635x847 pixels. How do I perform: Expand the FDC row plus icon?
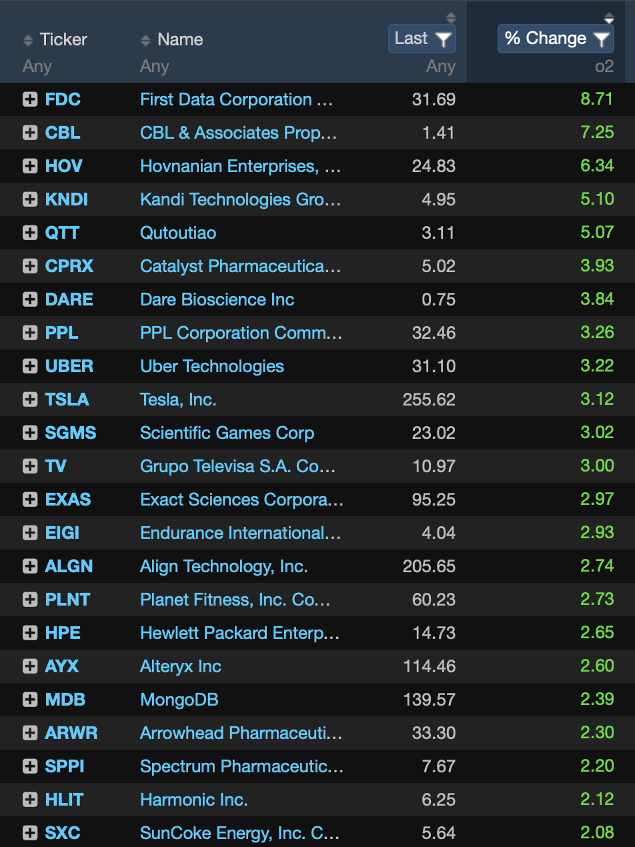point(30,99)
